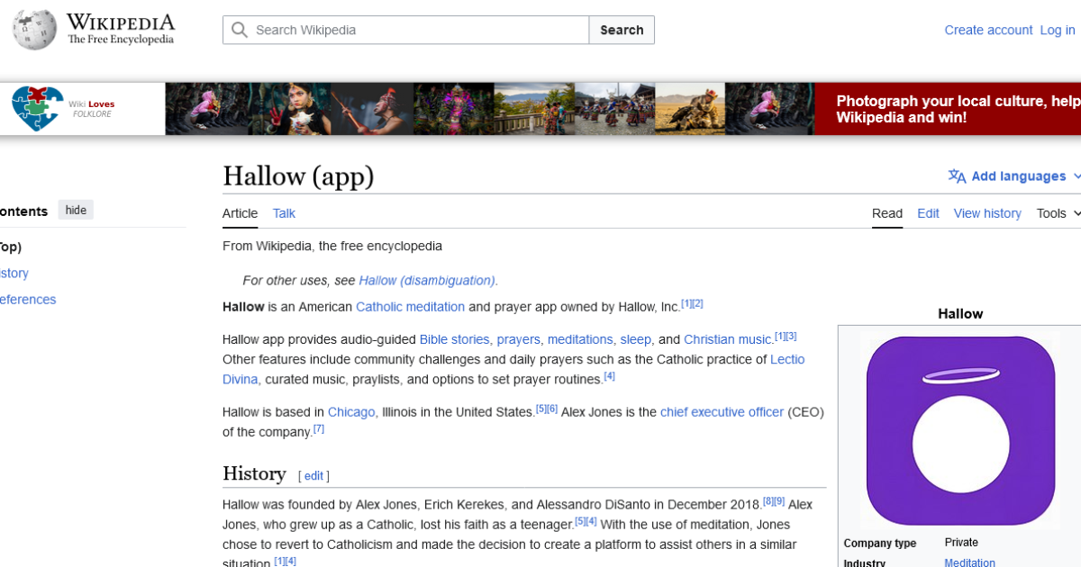Screen dimensions: 1081x567
Task: Switch to the Talk tab
Action: (x=283, y=213)
